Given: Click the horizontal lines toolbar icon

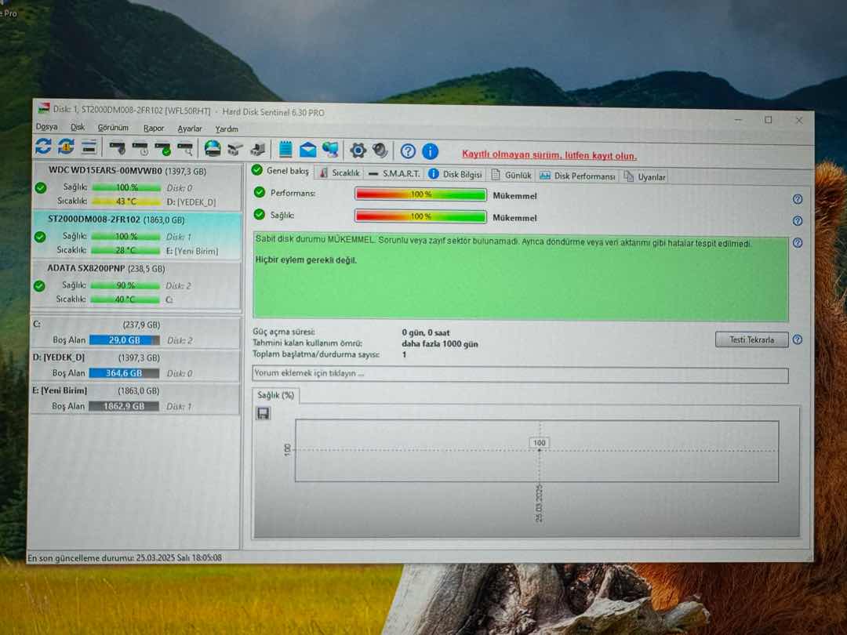Looking at the screenshot, I should [x=89, y=147].
